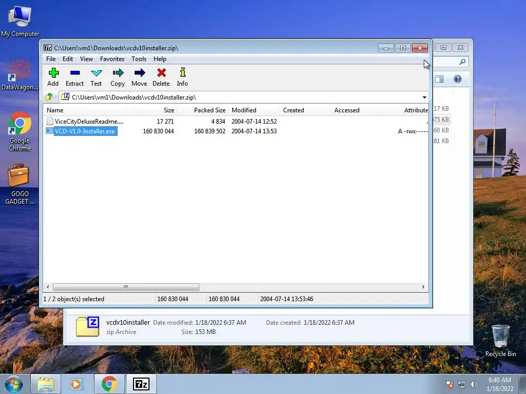The height and width of the screenshot is (394, 526).
Task: Click the Test archive icon
Action: click(x=96, y=73)
